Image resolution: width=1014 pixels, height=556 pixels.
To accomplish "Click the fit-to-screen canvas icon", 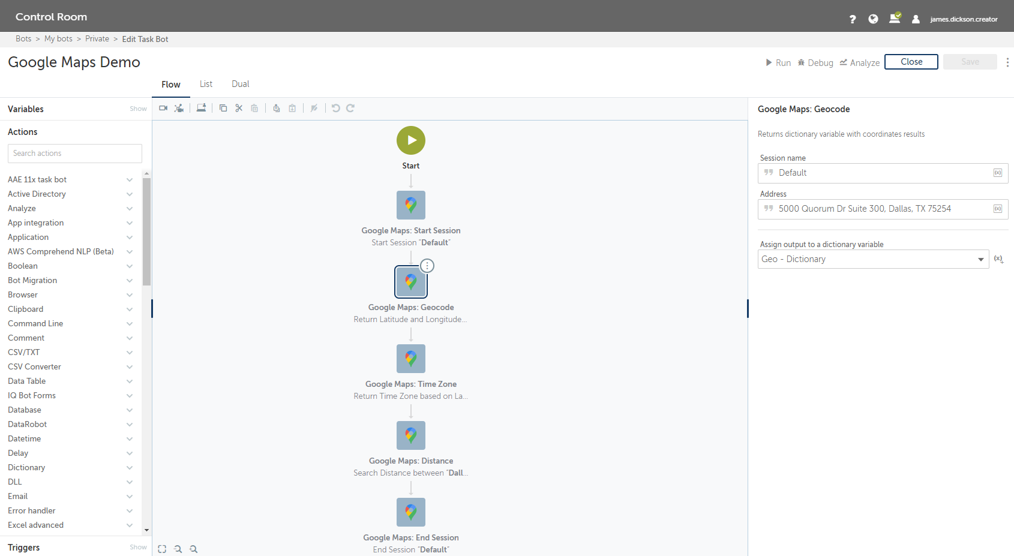I will (162, 549).
